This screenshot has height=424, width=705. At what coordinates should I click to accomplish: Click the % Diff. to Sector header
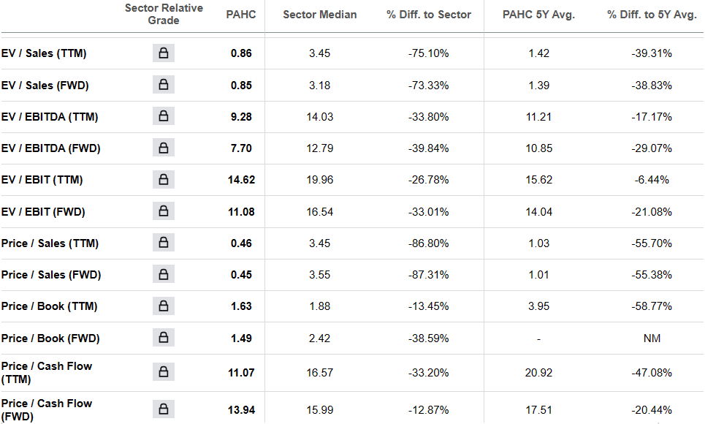point(429,15)
